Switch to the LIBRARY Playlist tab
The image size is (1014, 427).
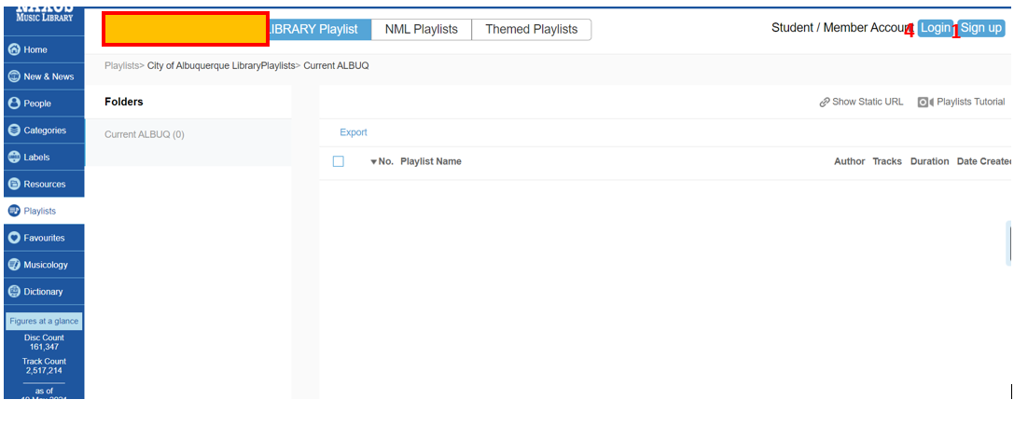319,29
